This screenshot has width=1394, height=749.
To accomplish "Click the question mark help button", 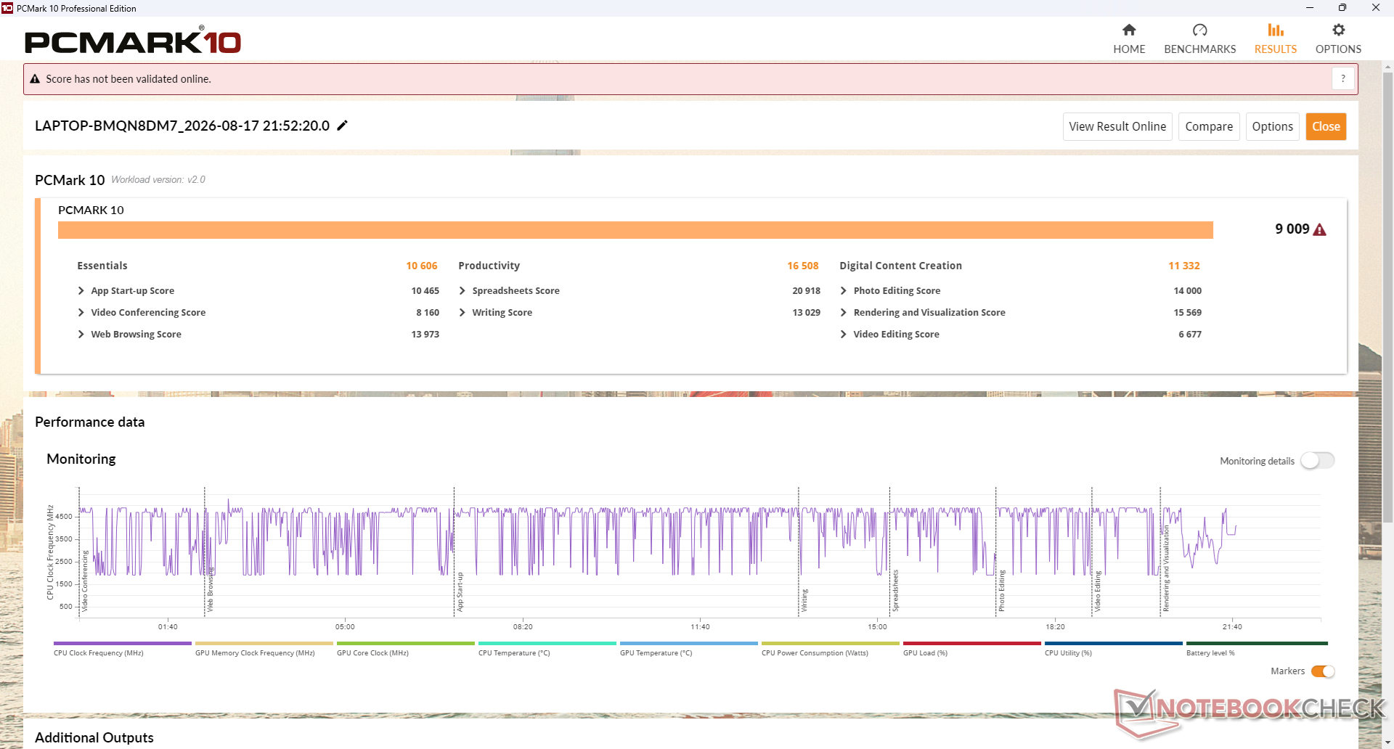I will pos(1343,78).
